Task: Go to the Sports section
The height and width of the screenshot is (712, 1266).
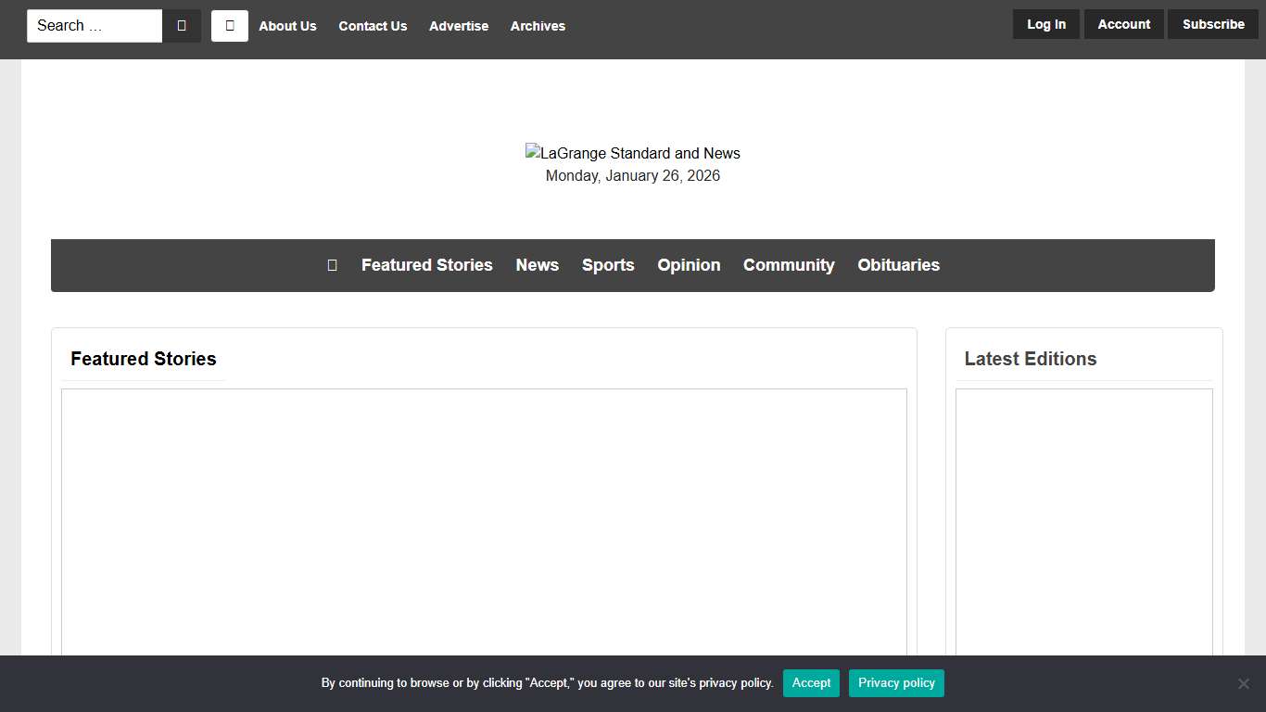Action: (x=608, y=265)
